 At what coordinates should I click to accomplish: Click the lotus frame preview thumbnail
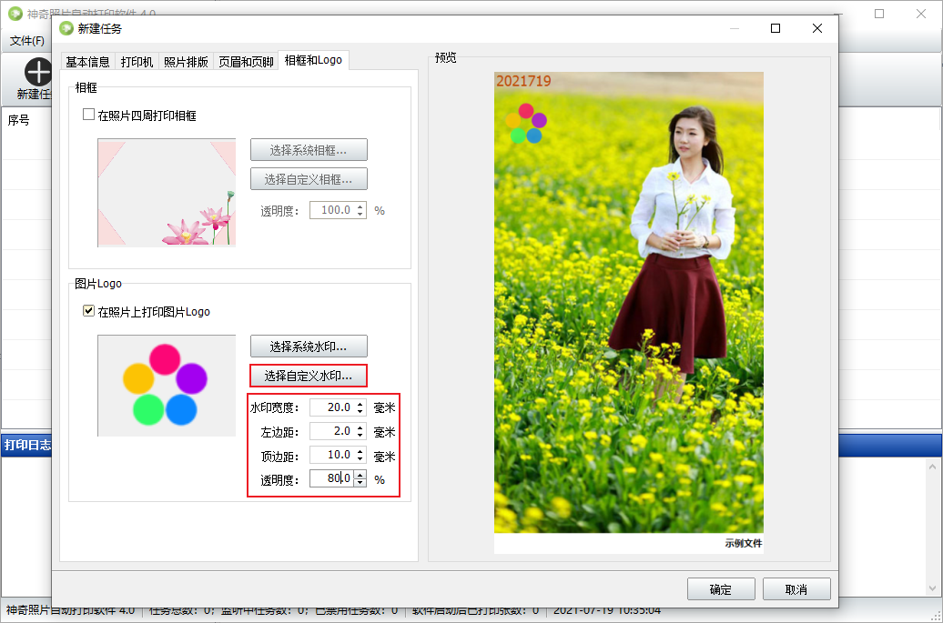[x=167, y=193]
